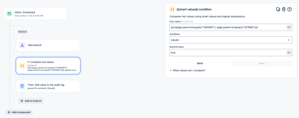This screenshot has width=299, height=118.
Task: Delete the condition using the trash icon
Action: coord(284,9)
